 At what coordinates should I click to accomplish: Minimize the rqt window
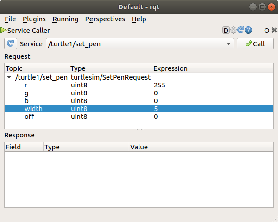pyautogui.click(x=253, y=7)
